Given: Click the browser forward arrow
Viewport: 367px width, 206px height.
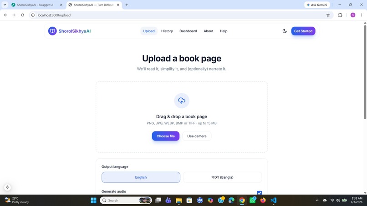Looking at the screenshot, I should tap(14, 15).
